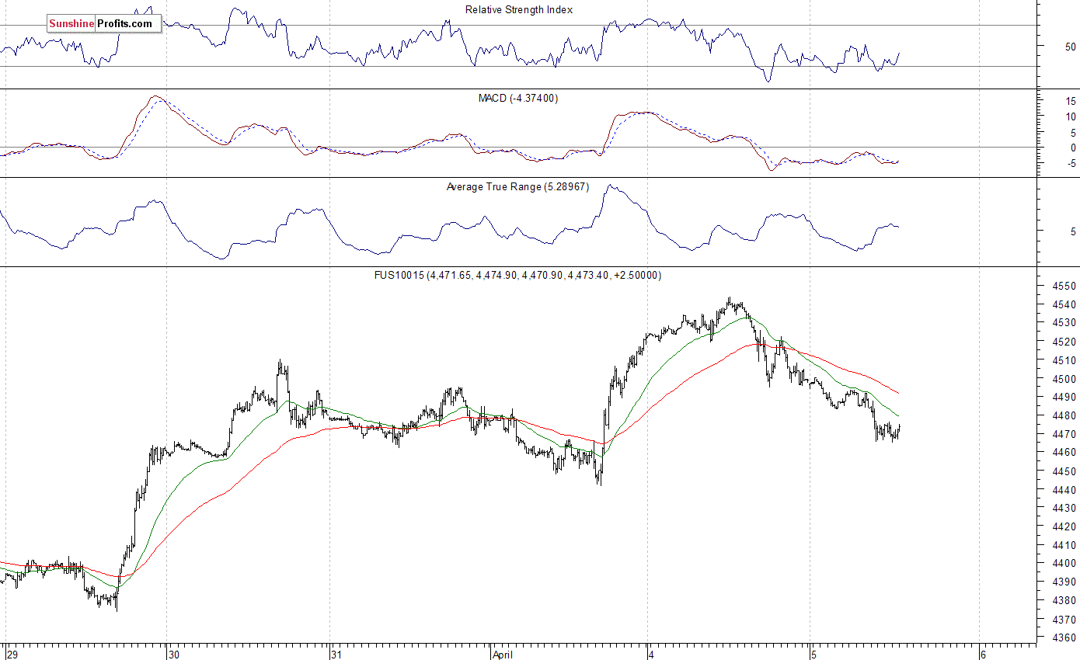
Task: Click price axis label 4410
Action: point(1064,545)
